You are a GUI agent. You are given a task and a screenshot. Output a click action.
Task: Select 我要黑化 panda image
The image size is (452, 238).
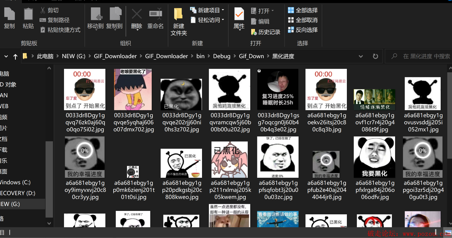[x=374, y=157]
